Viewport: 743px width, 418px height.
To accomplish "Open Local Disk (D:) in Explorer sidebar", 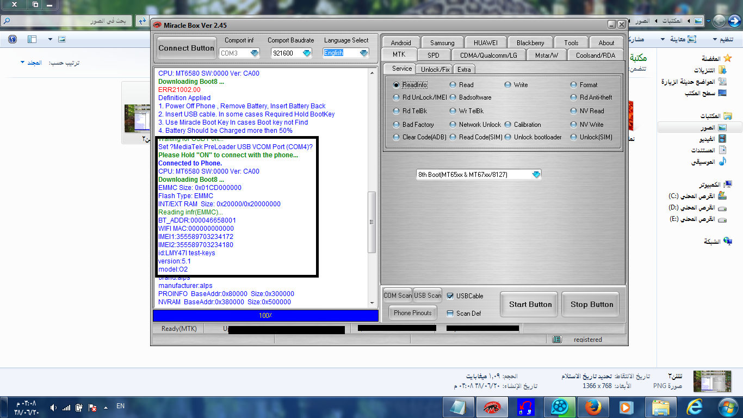I will click(698, 208).
